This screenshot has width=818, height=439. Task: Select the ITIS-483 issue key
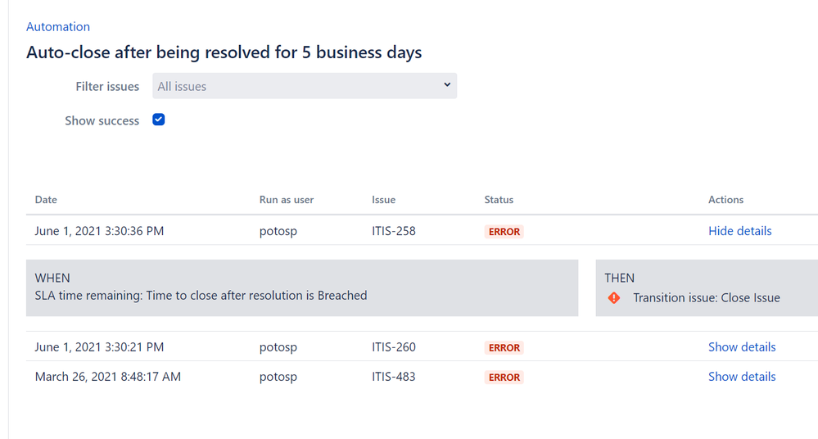(394, 377)
